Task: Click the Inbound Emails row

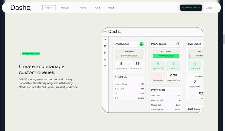Action: (x=129, y=84)
